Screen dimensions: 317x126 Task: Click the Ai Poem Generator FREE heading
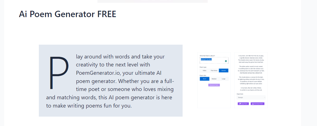coord(67,14)
